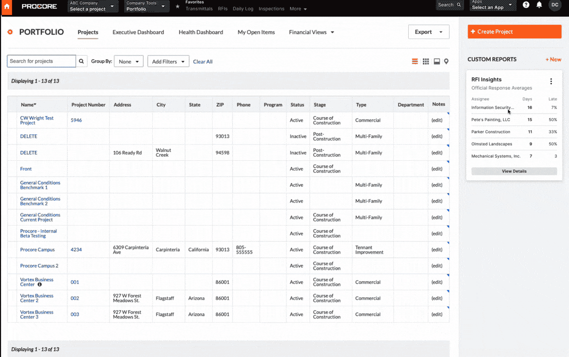Click View Details in RFI Insights
The width and height of the screenshot is (569, 357).
click(x=514, y=171)
